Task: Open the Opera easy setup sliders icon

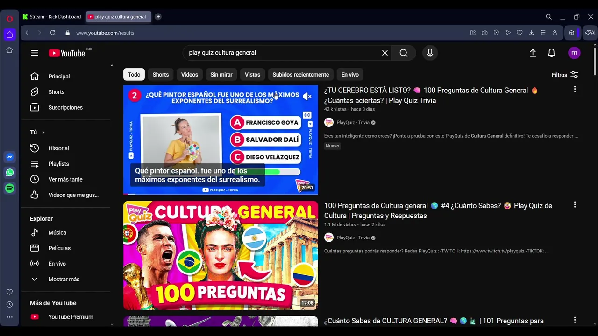Action: (x=543, y=33)
